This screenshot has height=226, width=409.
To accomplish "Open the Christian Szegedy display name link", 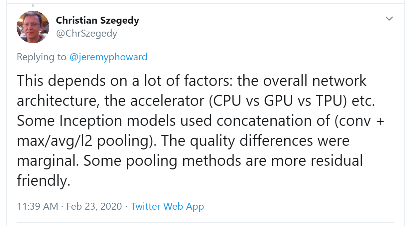I will 97,20.
